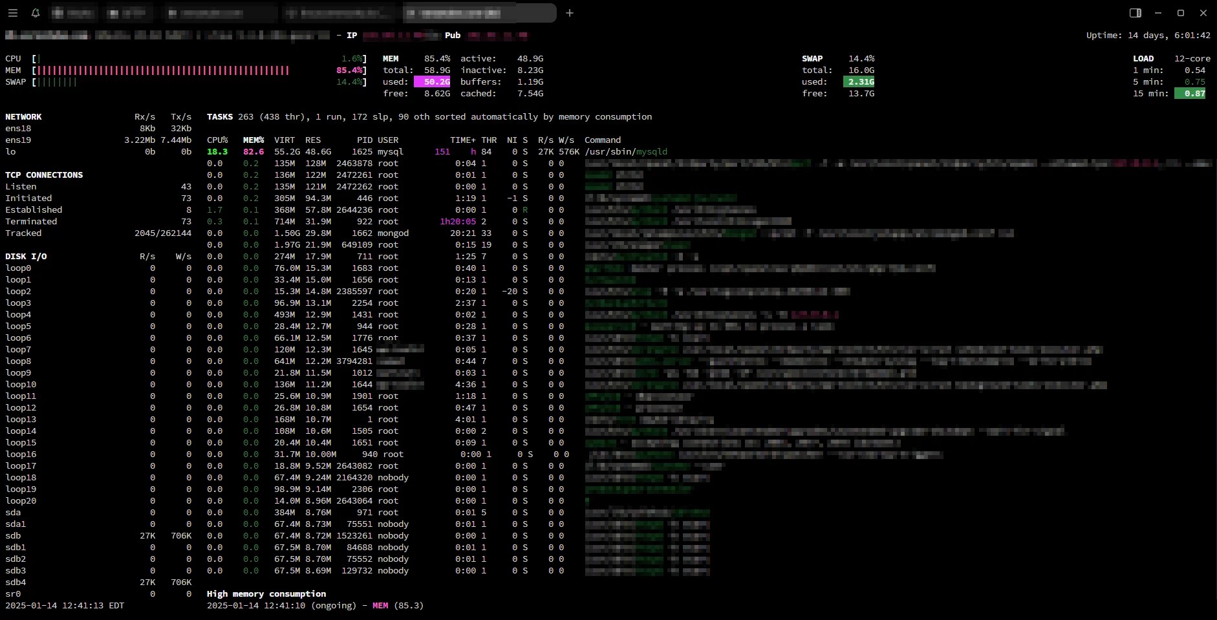Open the notifications bell icon
Viewport: 1217px width, 620px height.
pyautogui.click(x=36, y=13)
